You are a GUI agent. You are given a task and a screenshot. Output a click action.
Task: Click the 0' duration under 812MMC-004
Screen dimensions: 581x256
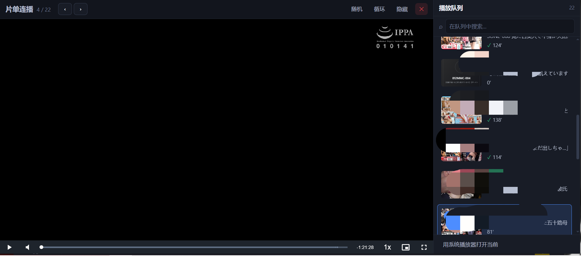click(x=489, y=83)
